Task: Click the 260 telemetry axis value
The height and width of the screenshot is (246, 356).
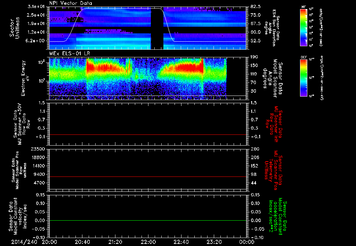Action: tap(254, 149)
